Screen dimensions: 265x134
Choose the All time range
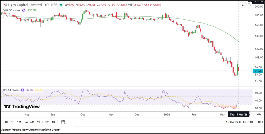[x=53, y=122]
